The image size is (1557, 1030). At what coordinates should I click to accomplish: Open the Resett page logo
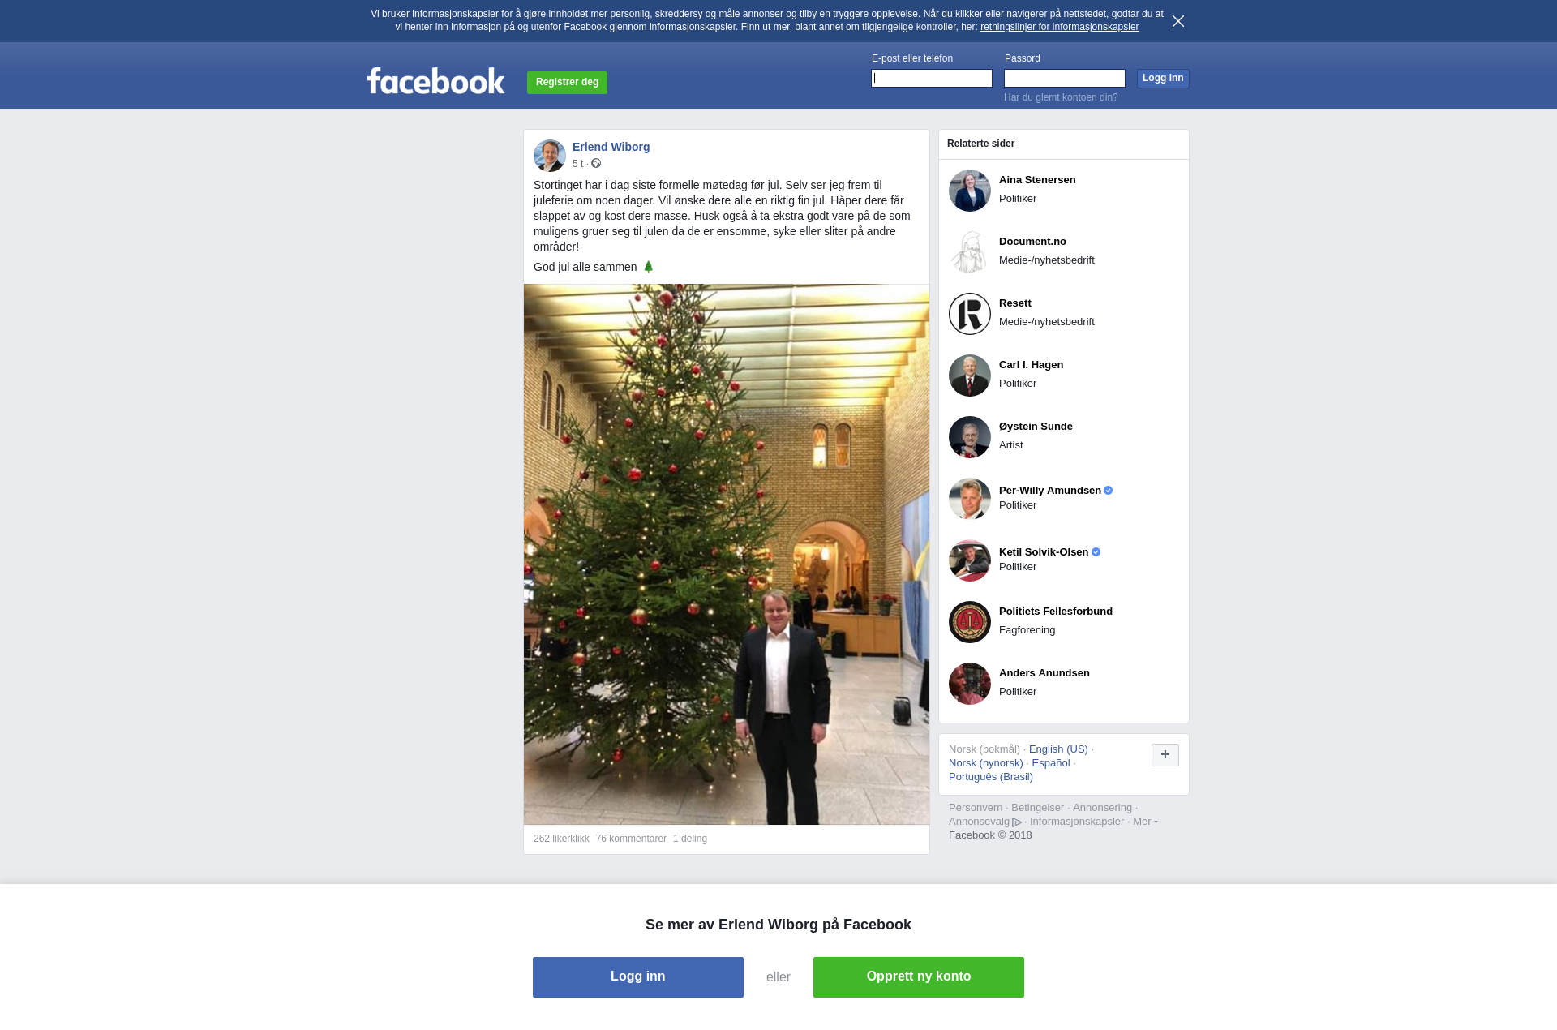970,314
